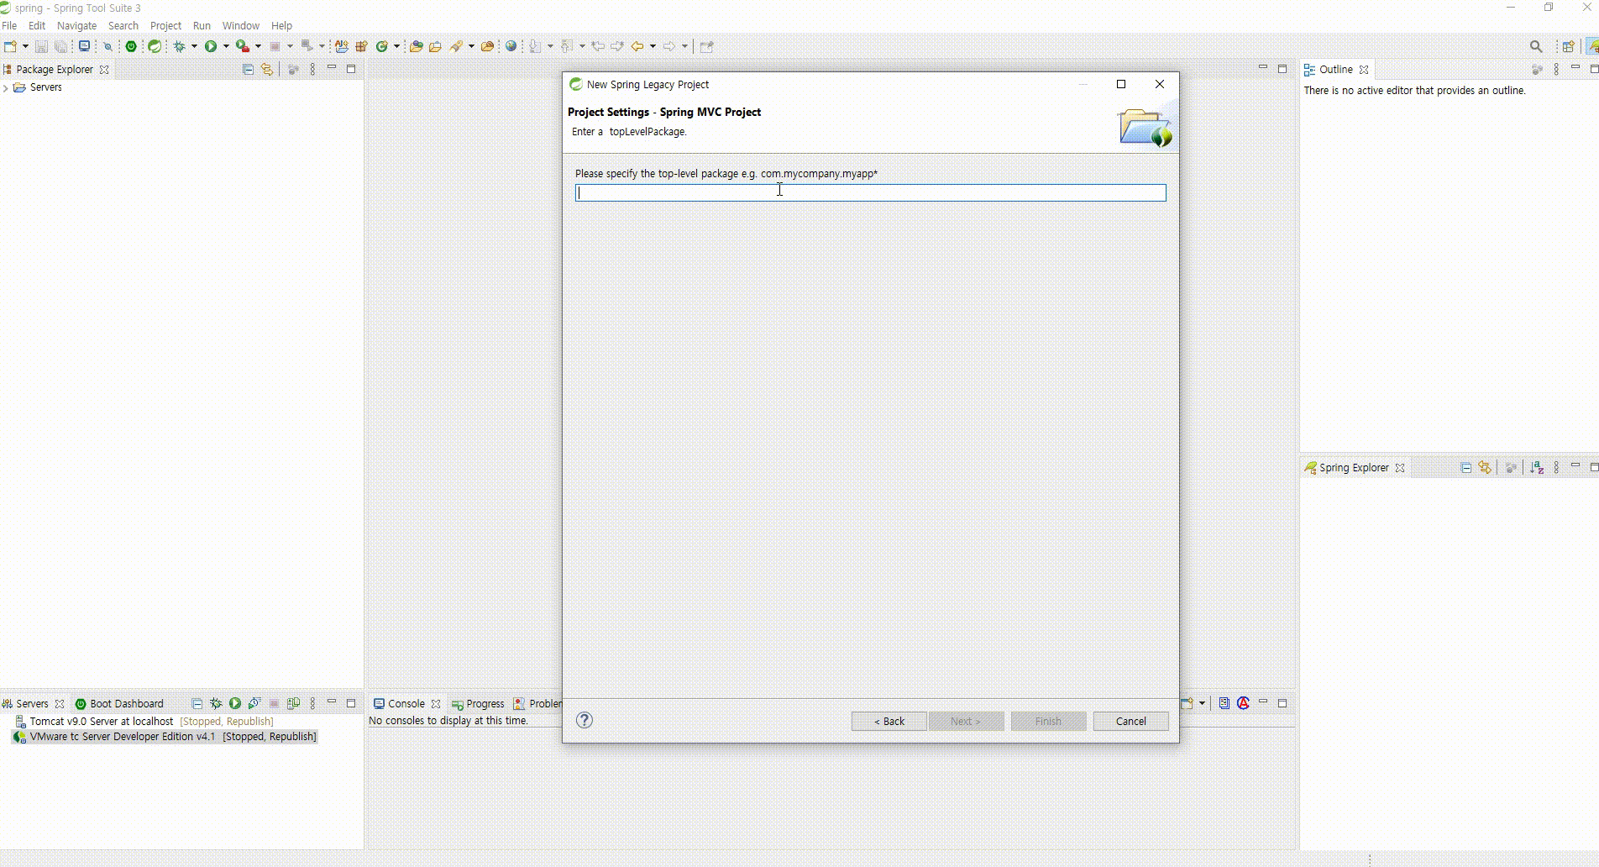Click the Open Type toolbar icon
Image resolution: width=1599 pixels, height=867 pixels.
point(416,46)
